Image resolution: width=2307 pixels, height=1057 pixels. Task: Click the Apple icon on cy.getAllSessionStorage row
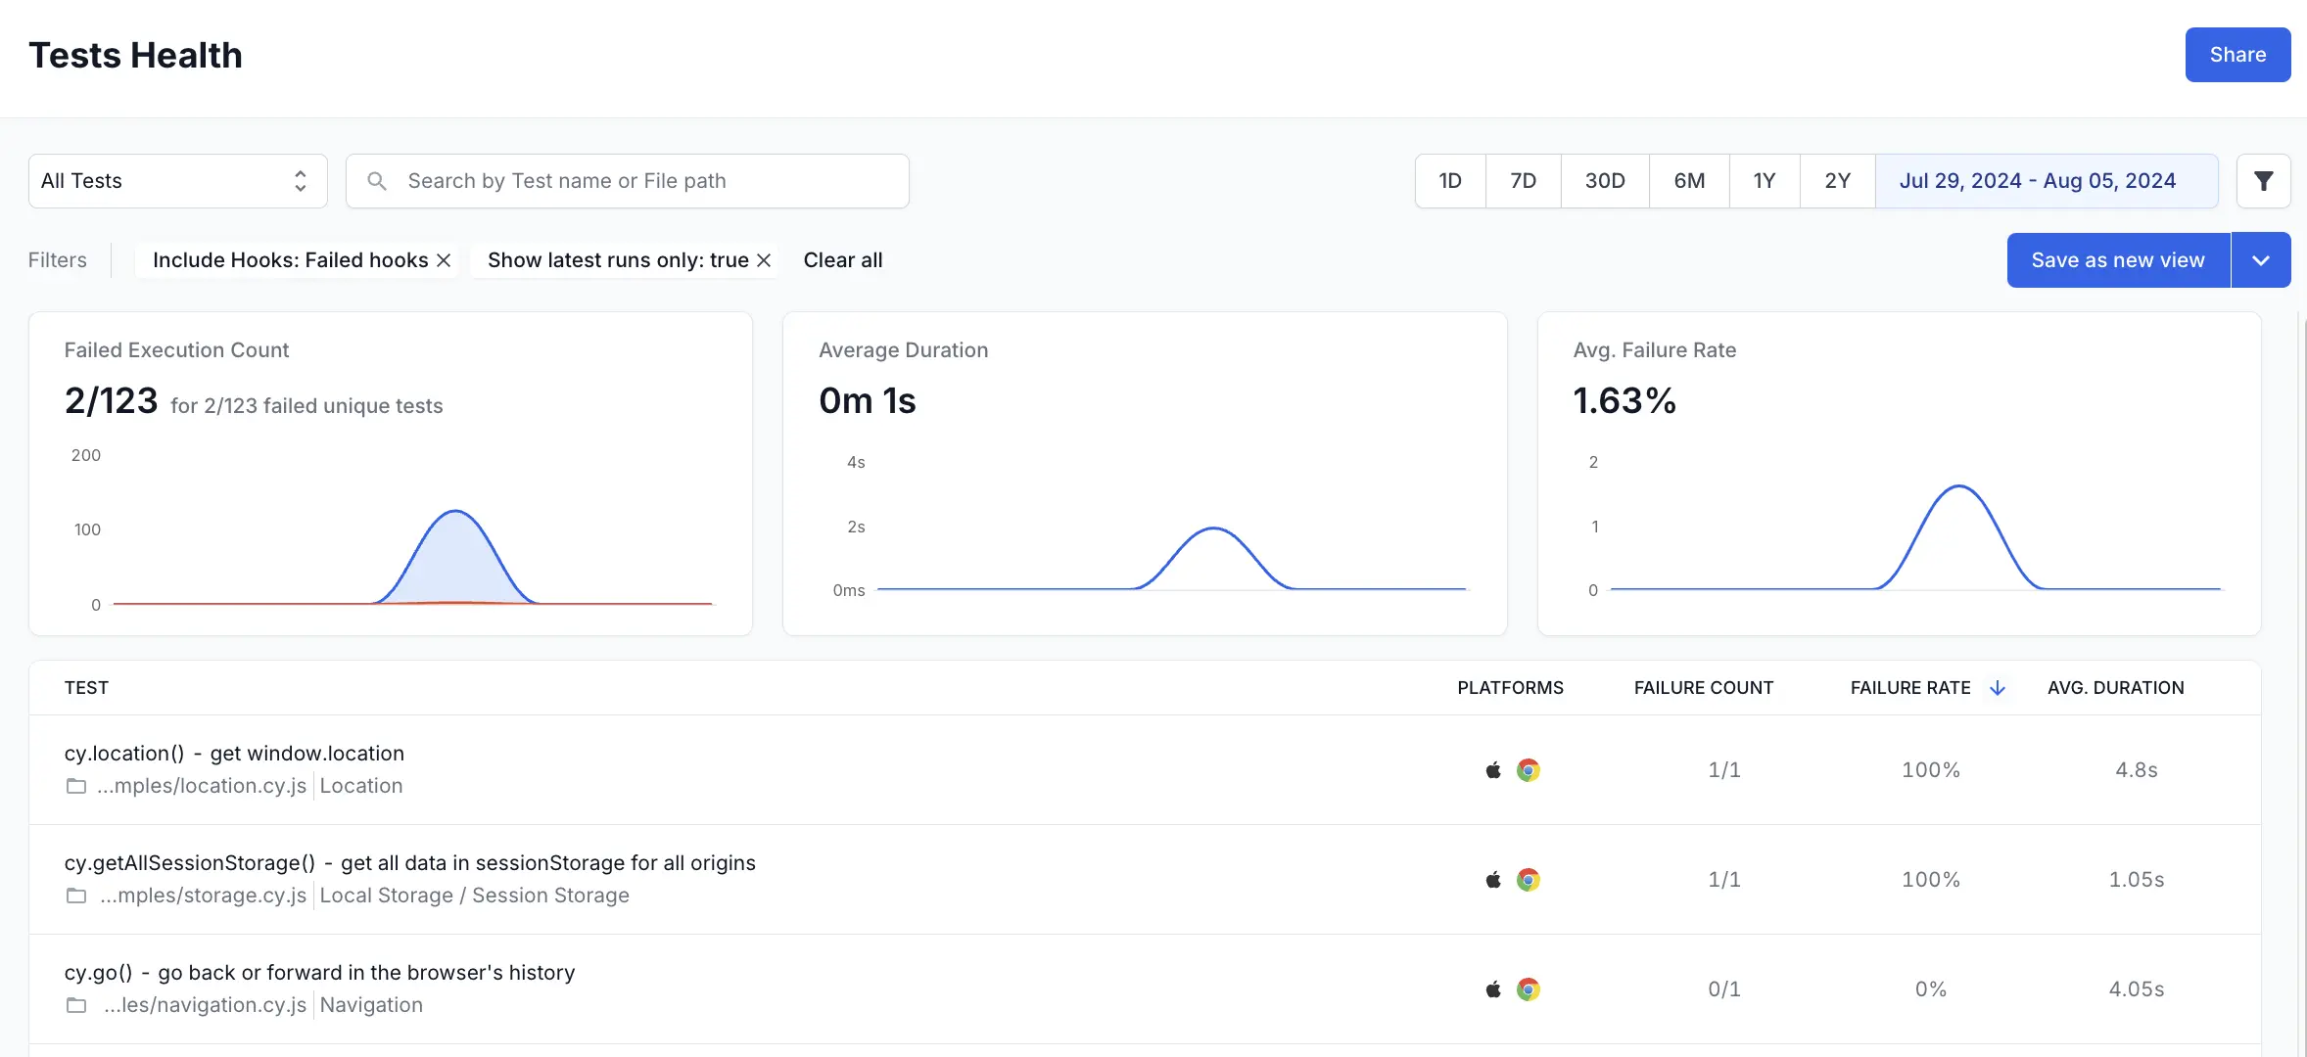1491,879
